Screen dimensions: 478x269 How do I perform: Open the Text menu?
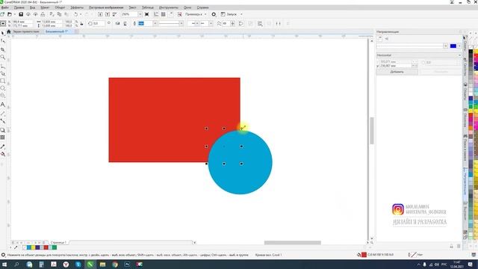click(132, 7)
